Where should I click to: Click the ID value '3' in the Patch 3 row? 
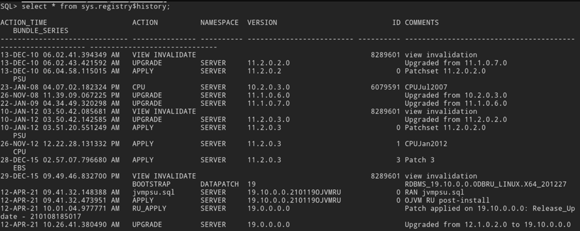pos(398,160)
